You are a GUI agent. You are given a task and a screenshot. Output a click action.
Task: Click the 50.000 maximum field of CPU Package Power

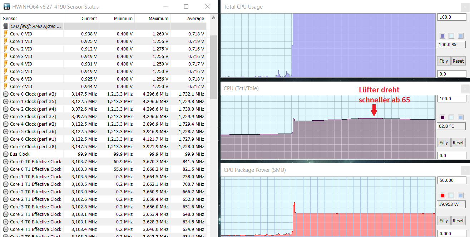pos(451,180)
